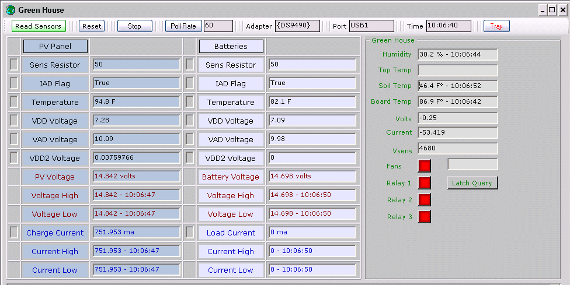The width and height of the screenshot is (570, 285).
Task: Toggle the red Relay 1 indicator
Action: tap(425, 183)
